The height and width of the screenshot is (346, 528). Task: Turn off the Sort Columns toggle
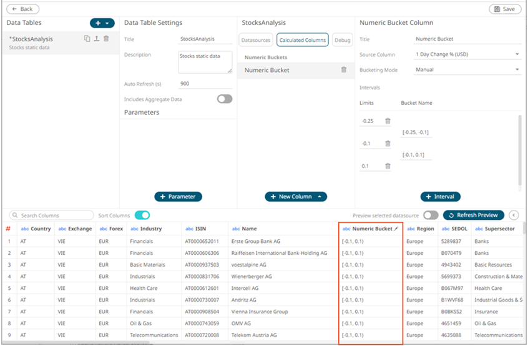click(x=142, y=215)
